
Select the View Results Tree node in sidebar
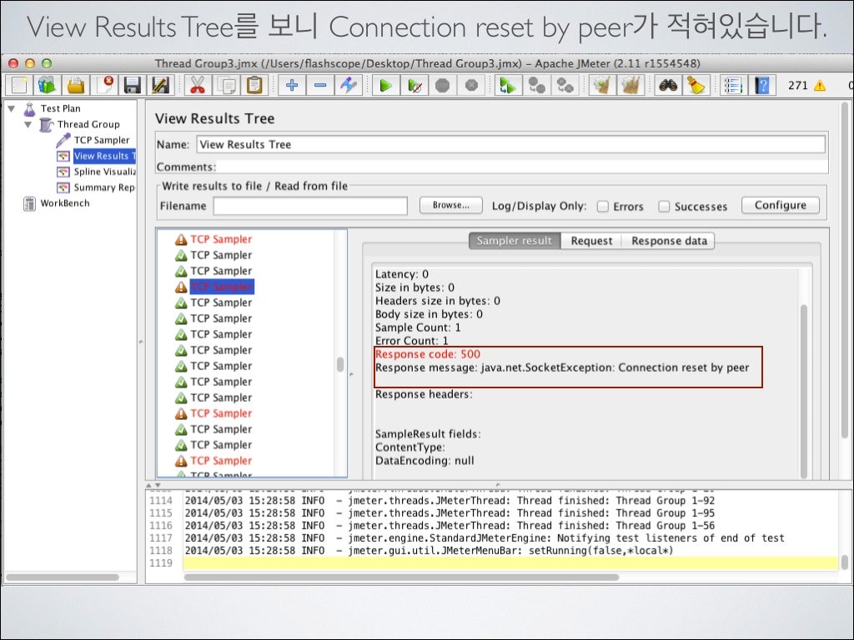(104, 156)
